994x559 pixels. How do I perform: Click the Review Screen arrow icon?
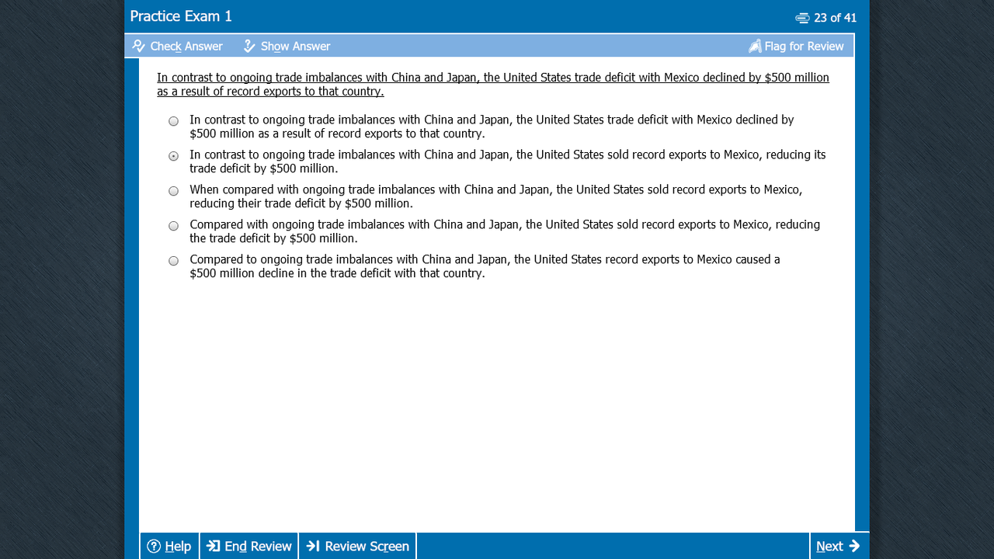(x=313, y=546)
